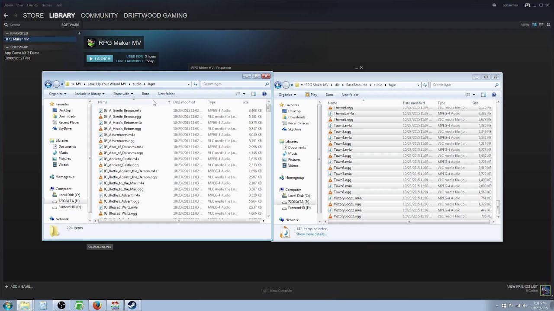Open 7200SATA (E:) drive in left Explorer

click(x=68, y=201)
